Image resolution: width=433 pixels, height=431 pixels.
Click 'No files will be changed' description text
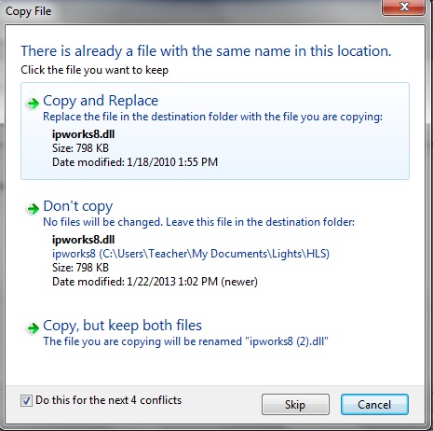(x=198, y=222)
